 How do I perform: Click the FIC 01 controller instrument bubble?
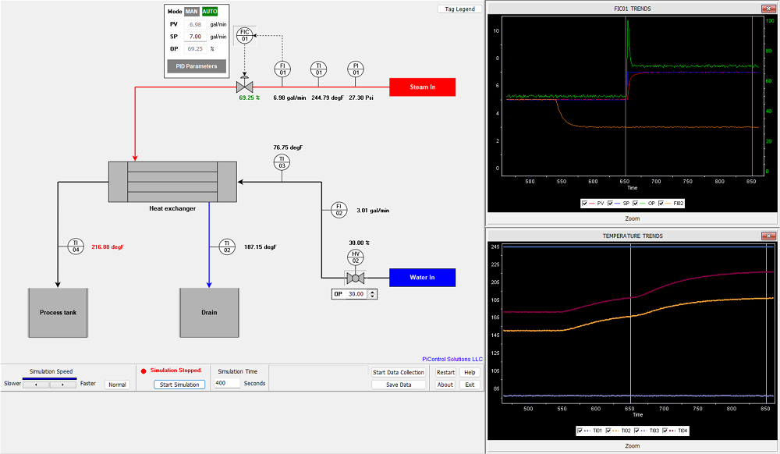pyautogui.click(x=244, y=35)
